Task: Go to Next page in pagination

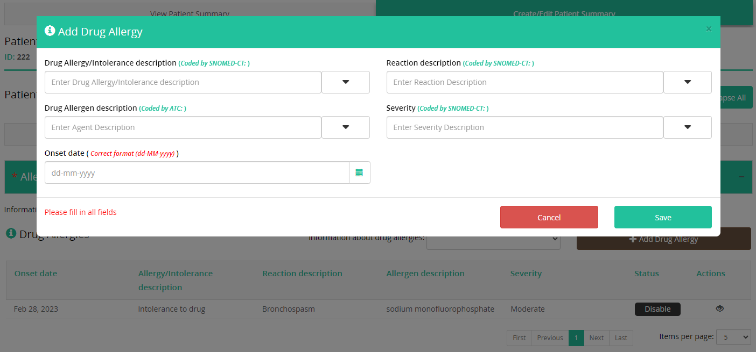Action: 596,337
